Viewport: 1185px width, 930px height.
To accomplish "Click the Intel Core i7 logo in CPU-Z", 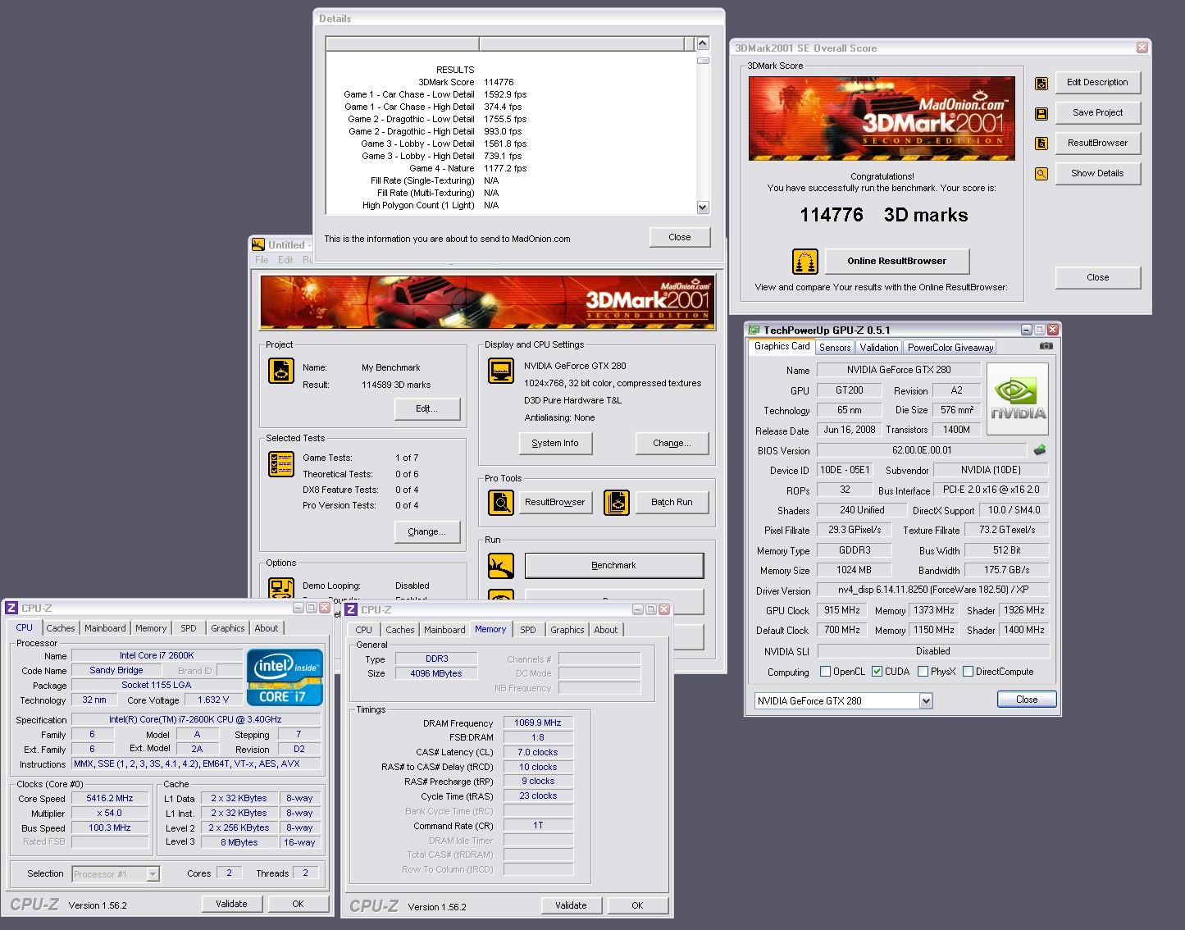I will (x=285, y=677).
